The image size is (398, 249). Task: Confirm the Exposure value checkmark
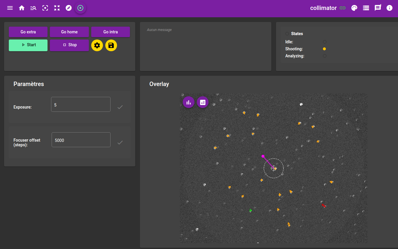[120, 107]
